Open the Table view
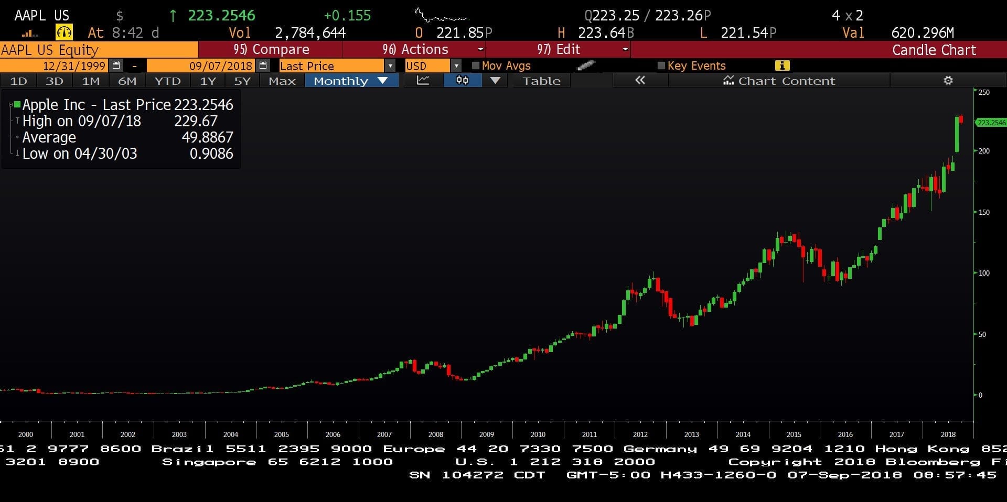The height and width of the screenshot is (502, 1007). [541, 81]
